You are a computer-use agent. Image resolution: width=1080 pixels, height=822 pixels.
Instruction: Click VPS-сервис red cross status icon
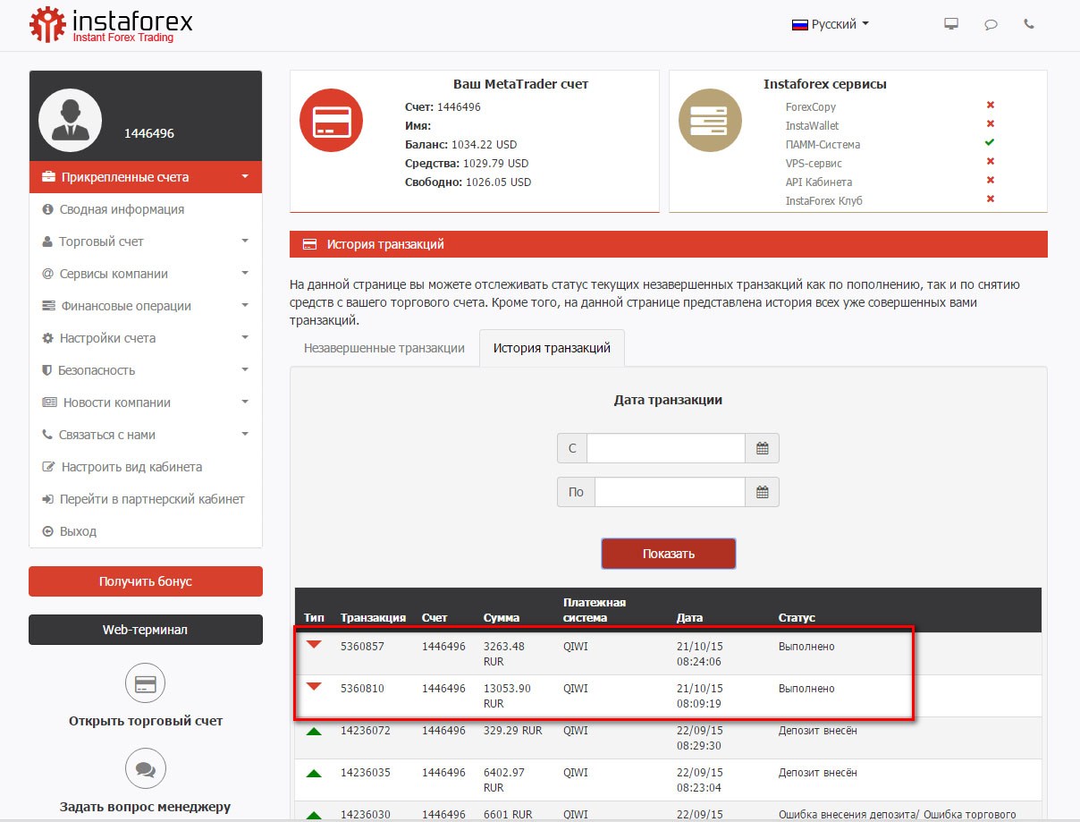click(x=990, y=162)
